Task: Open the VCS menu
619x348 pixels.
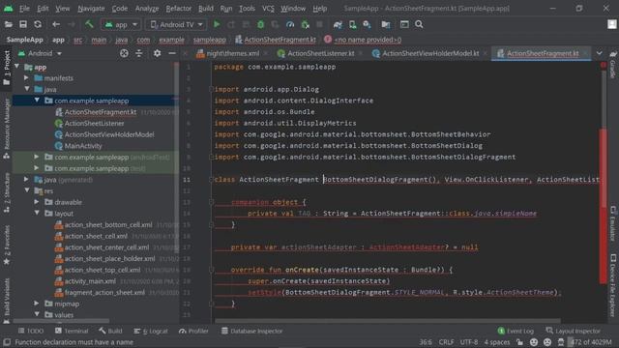Action: 268,9
